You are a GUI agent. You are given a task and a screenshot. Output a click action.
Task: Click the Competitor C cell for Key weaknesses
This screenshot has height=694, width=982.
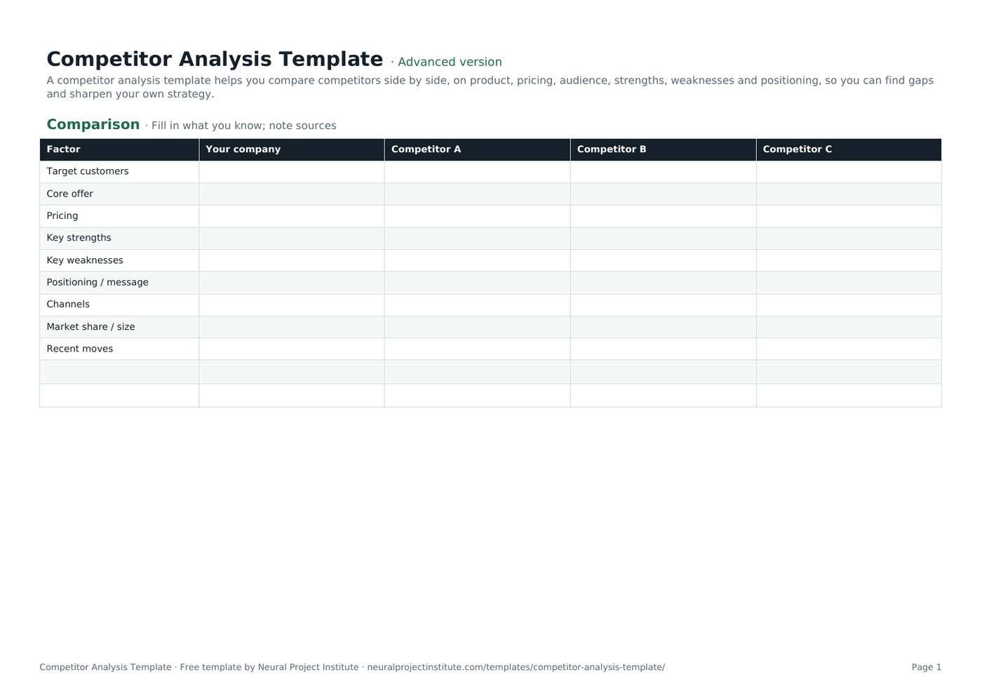click(x=849, y=260)
